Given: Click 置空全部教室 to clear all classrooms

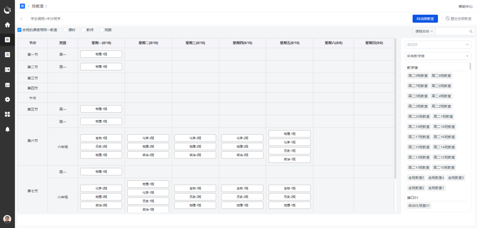Looking at the screenshot, I should tap(458, 19).
